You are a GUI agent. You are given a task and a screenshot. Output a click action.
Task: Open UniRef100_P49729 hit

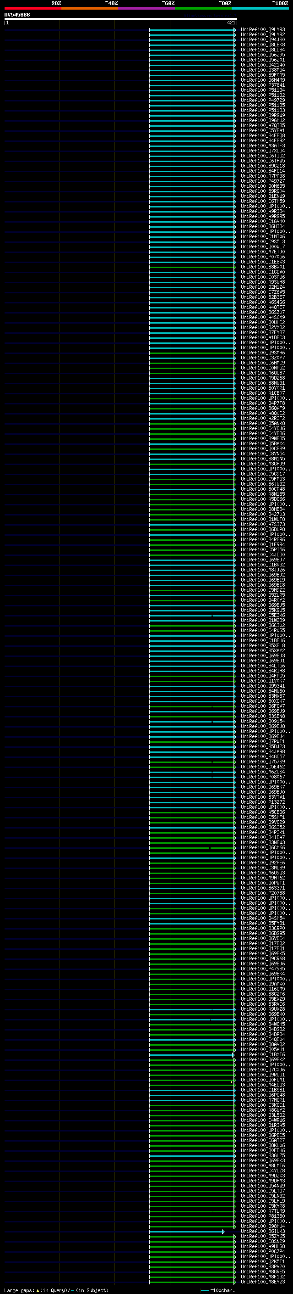tap(263, 100)
